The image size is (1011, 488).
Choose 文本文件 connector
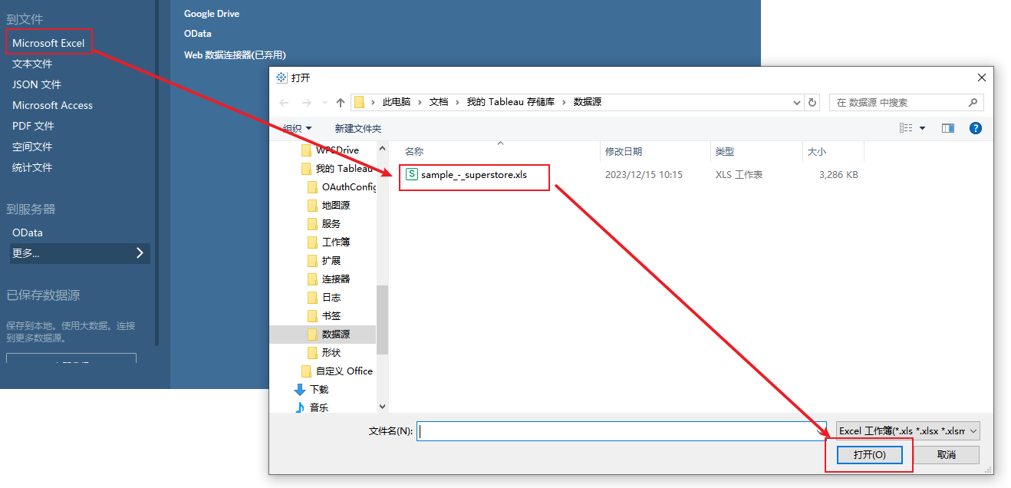pyautogui.click(x=32, y=64)
